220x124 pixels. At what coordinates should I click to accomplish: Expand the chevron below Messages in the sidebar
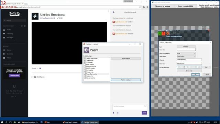pyautogui.click(x=14, y=41)
